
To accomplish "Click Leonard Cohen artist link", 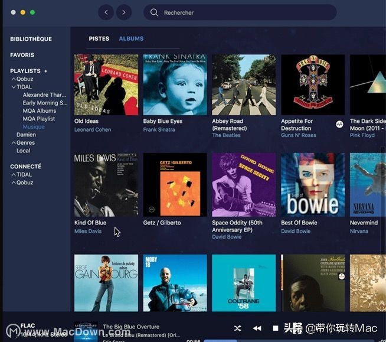I will pyautogui.click(x=93, y=129).
